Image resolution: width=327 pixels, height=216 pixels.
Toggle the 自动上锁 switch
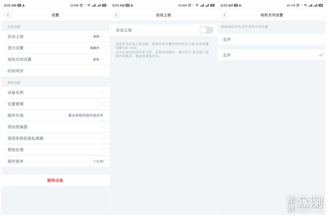click(206, 30)
